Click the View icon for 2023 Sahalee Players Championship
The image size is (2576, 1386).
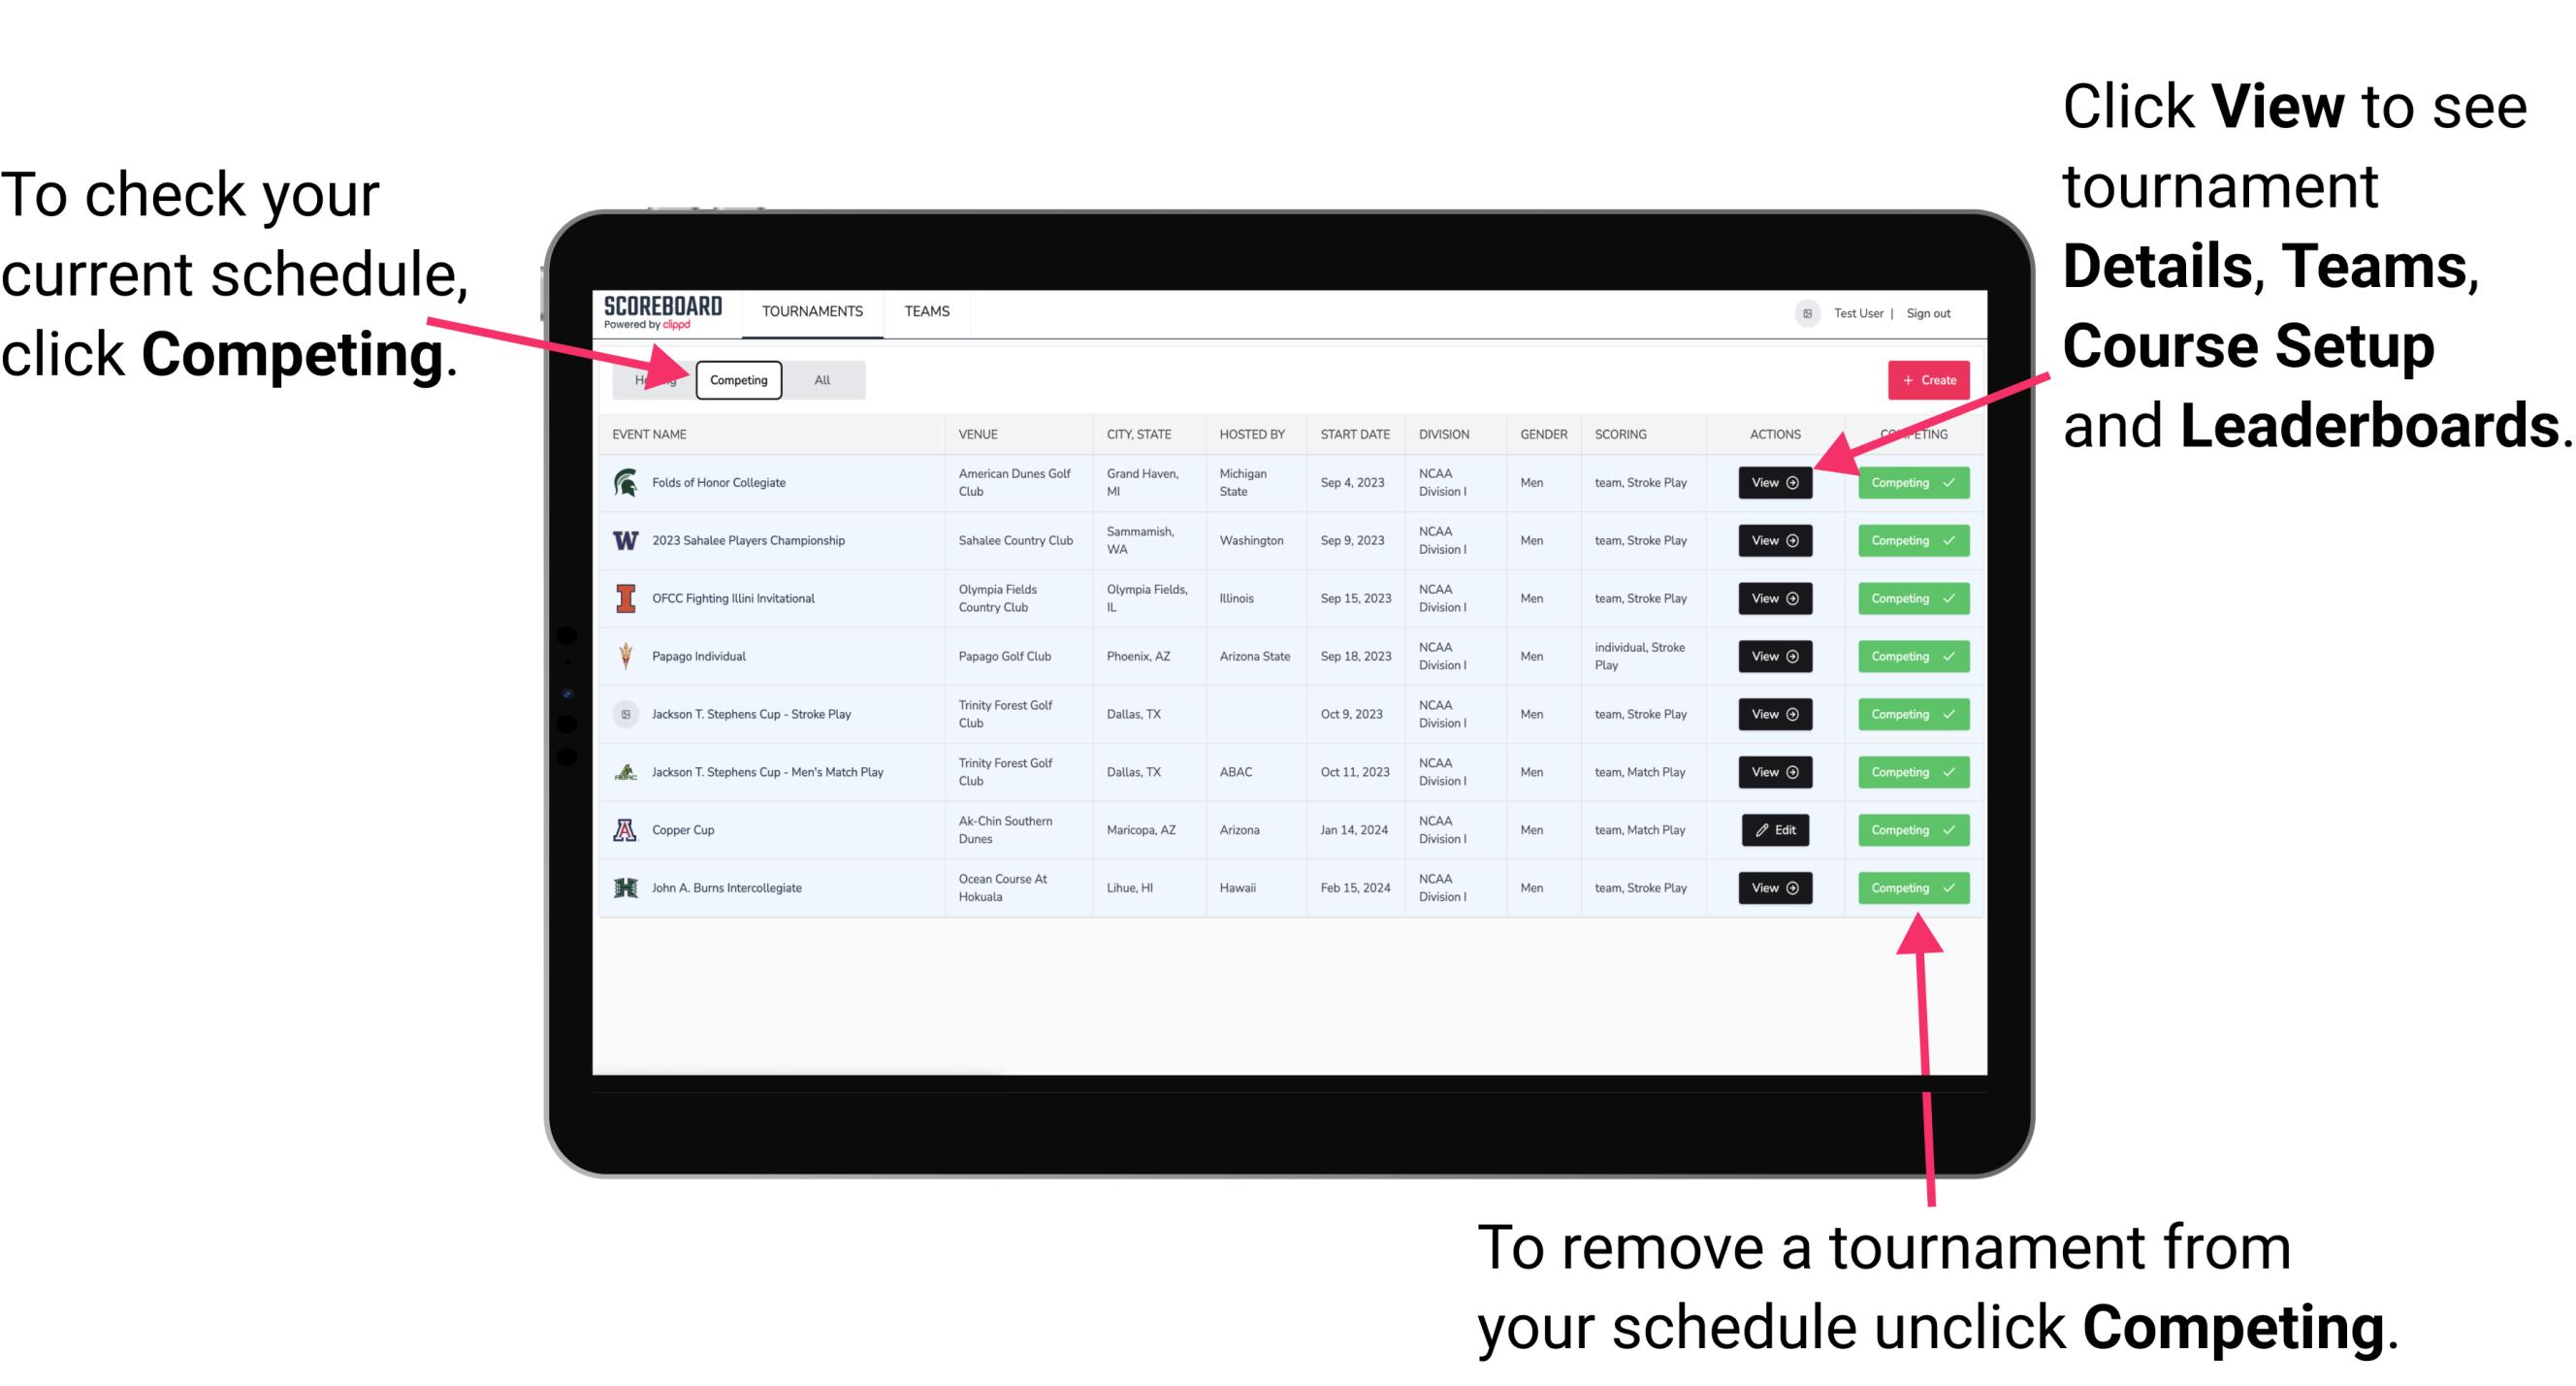[1774, 539]
